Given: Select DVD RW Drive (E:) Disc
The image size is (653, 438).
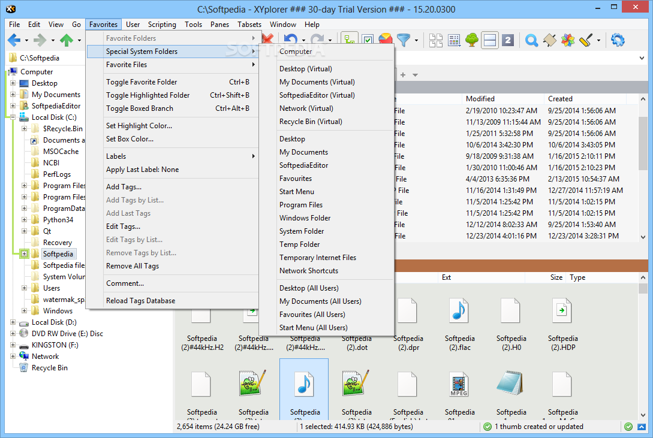Looking at the screenshot, I should [68, 334].
